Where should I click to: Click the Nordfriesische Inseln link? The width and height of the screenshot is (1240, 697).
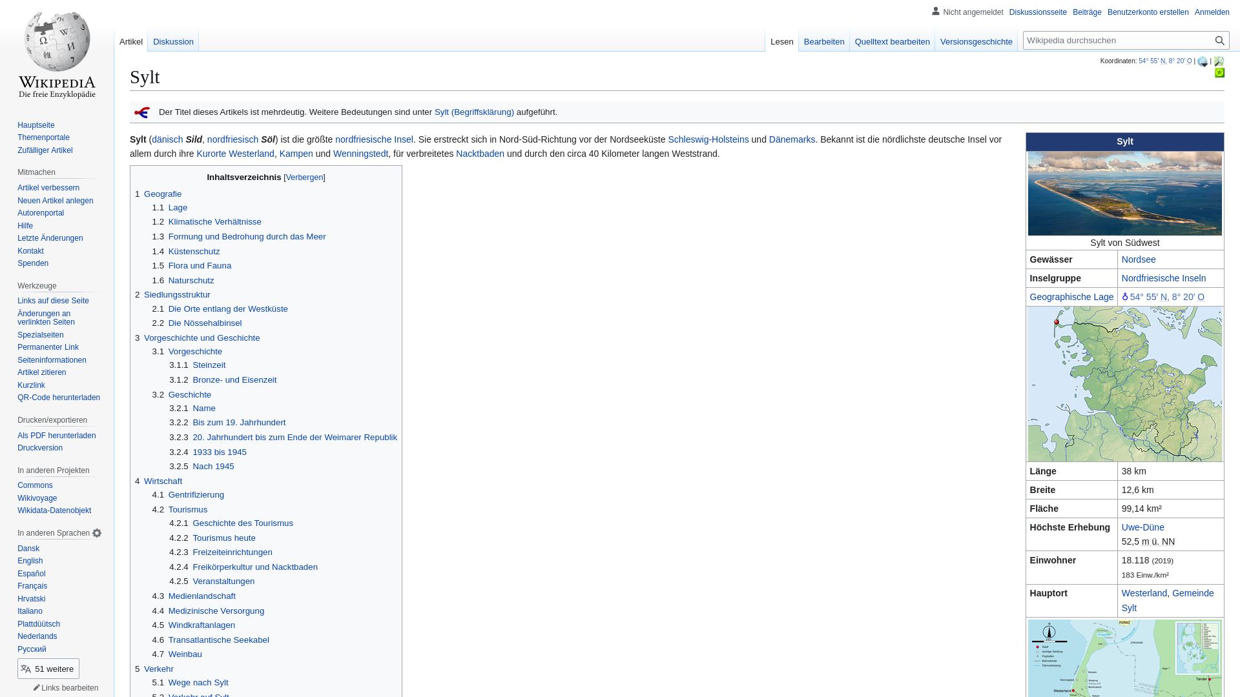point(1163,278)
